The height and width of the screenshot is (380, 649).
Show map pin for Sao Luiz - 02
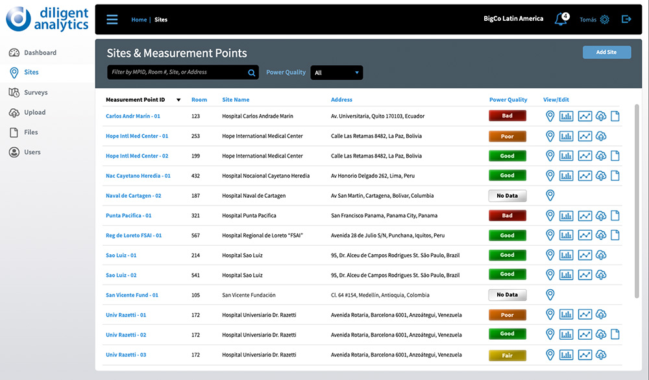tap(550, 274)
